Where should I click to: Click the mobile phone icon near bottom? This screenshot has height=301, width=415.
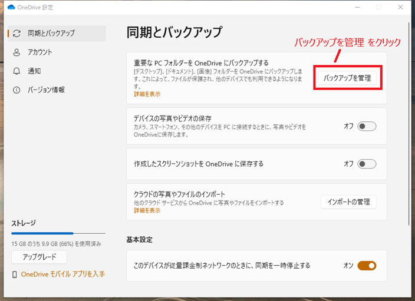[15, 274]
